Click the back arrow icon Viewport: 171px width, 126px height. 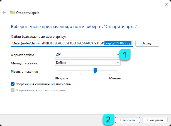pos(4,12)
